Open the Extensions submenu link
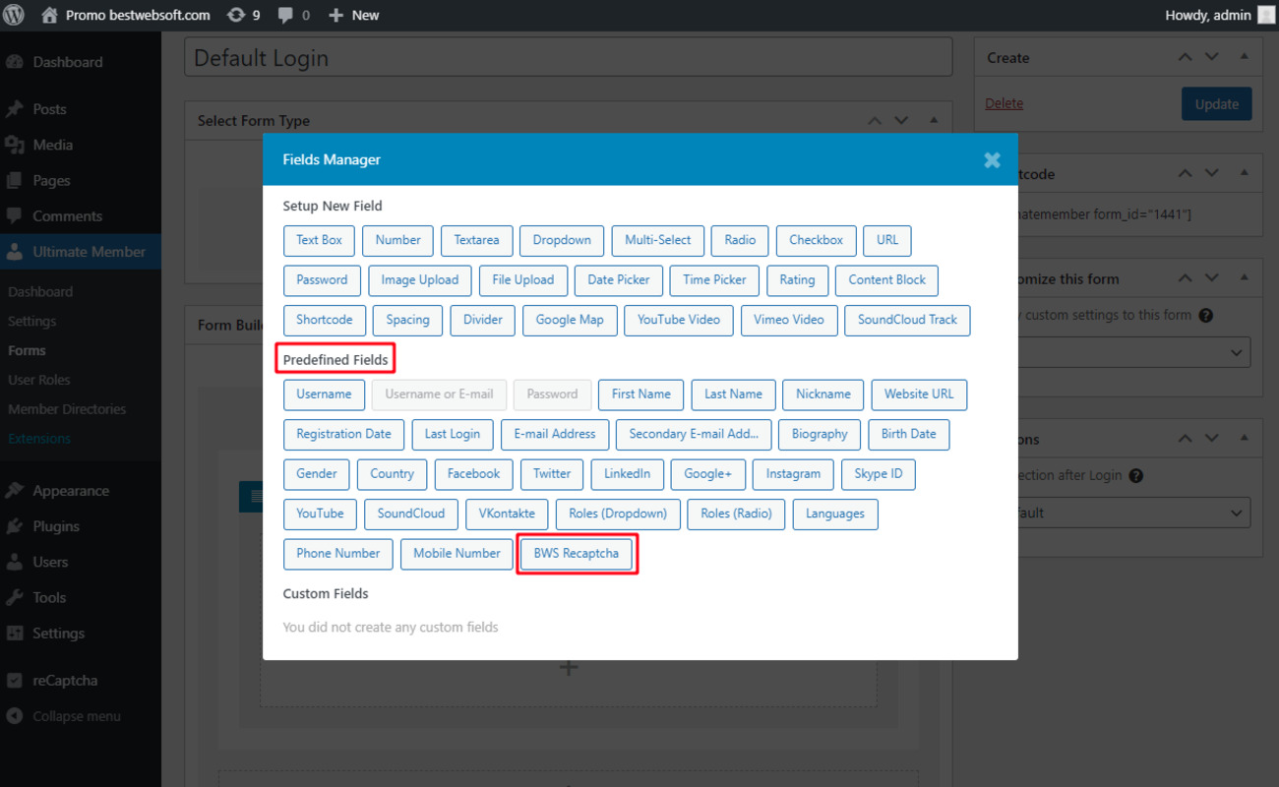Screen dimensions: 1279x787 point(39,439)
